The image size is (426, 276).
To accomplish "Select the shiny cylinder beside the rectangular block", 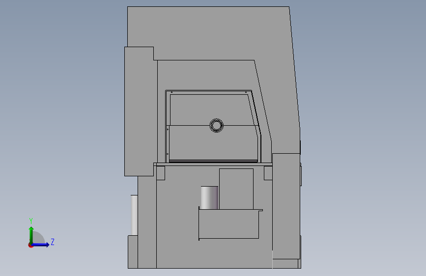I will click(209, 198).
